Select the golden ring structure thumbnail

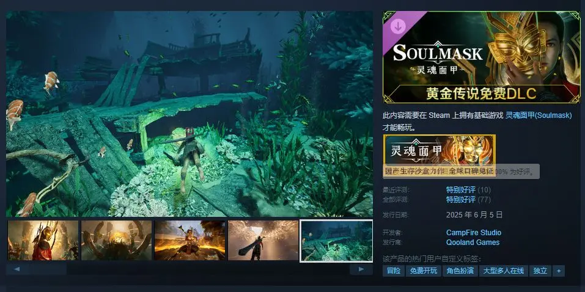click(116, 241)
